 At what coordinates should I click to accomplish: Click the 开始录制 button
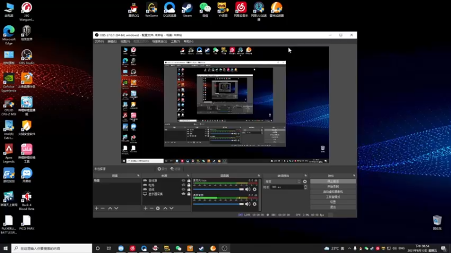[333, 187]
